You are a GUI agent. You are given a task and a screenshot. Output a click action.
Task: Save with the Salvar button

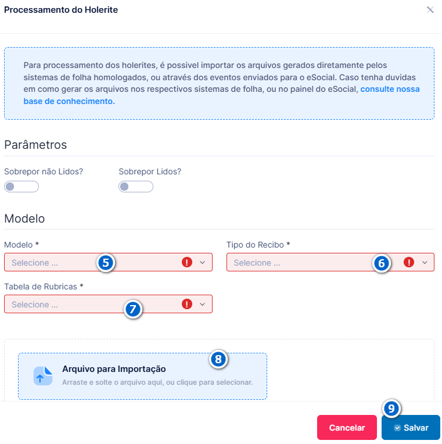[x=411, y=427]
